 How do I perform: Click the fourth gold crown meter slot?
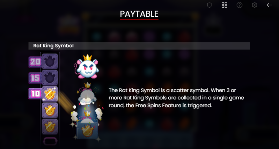[50, 110]
